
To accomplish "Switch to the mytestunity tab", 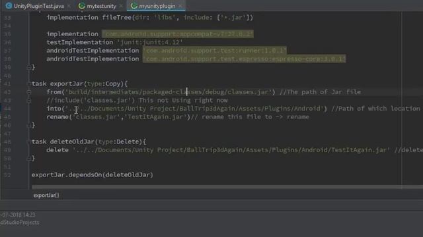I will tap(101, 6).
